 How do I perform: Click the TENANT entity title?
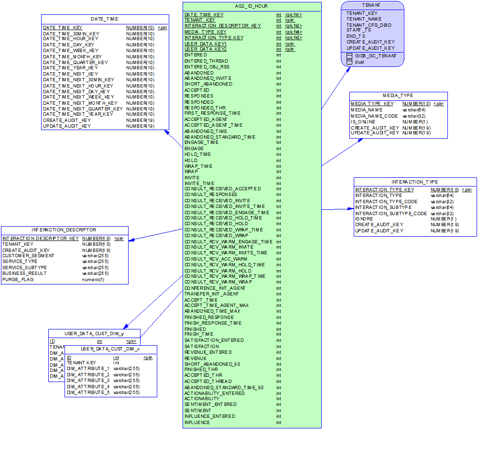(372, 5)
